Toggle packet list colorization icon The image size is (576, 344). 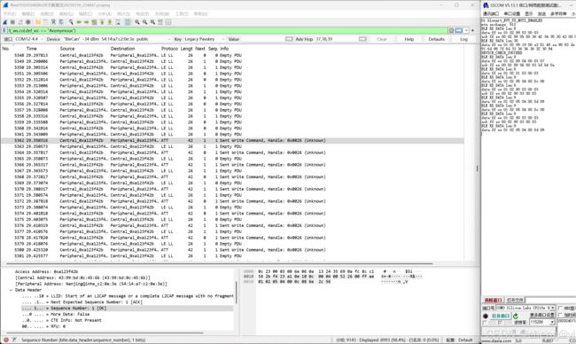128,22
